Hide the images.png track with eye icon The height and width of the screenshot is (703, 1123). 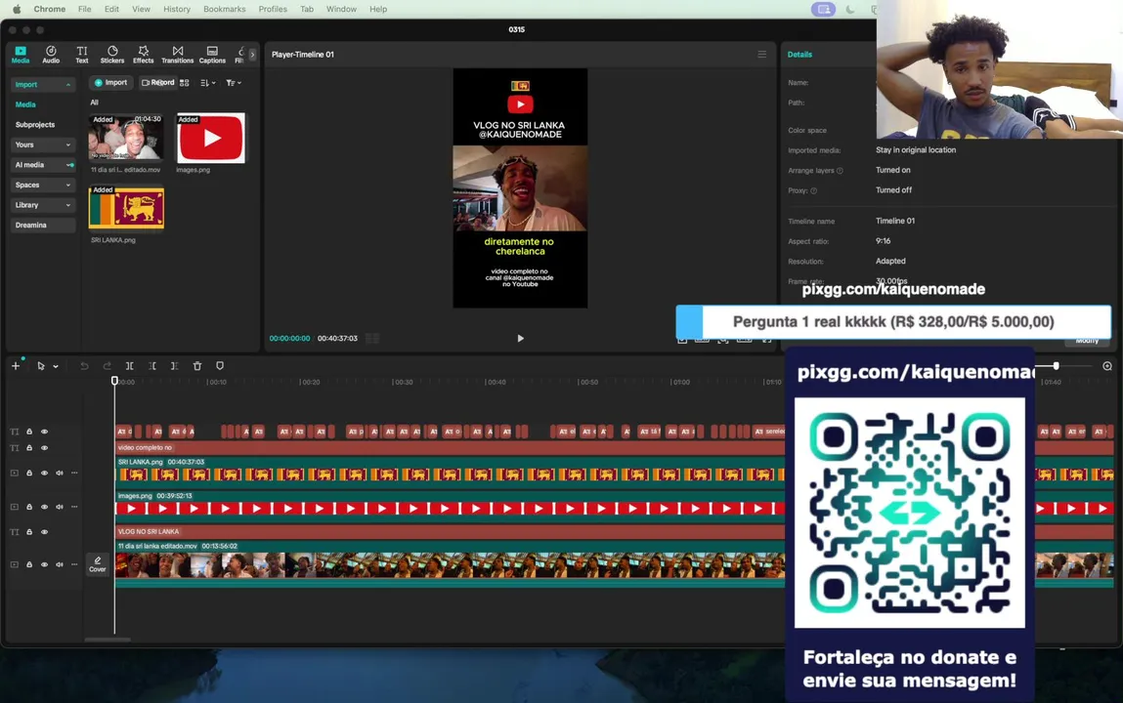tap(44, 507)
